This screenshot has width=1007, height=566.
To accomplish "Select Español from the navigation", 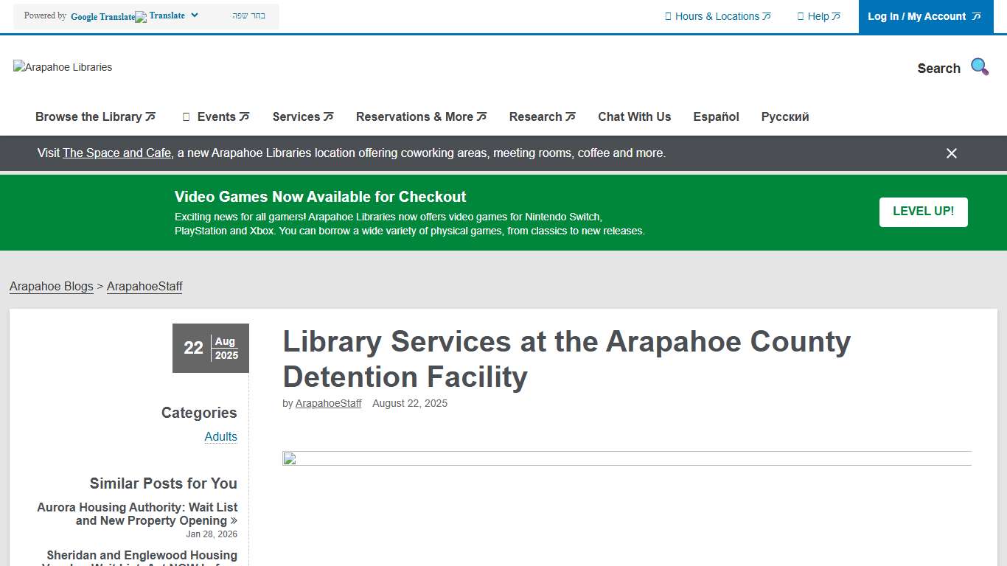I will (716, 116).
